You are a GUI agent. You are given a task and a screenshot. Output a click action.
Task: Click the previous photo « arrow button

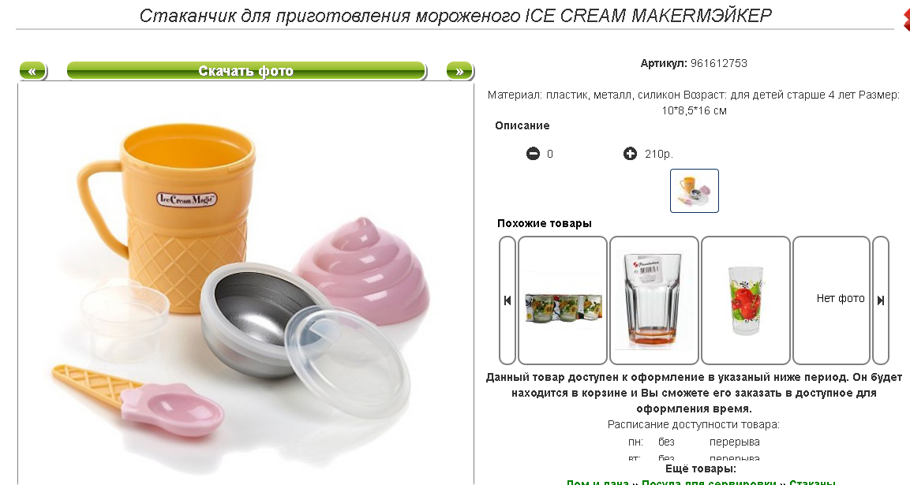click(x=32, y=71)
